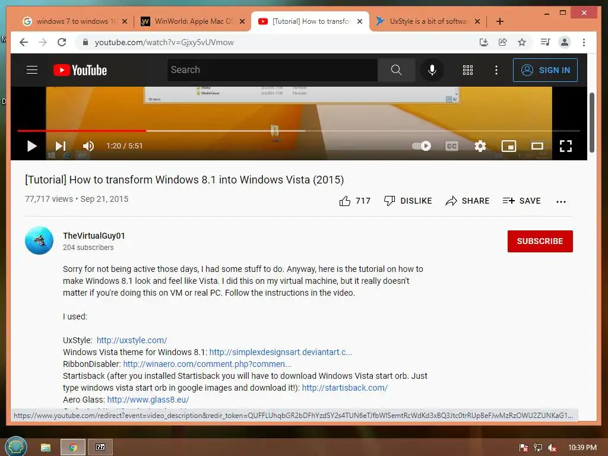Screen dimensions: 608x456
Task: Open the winaero.com RibbonDisabler link
Action: click(207, 364)
